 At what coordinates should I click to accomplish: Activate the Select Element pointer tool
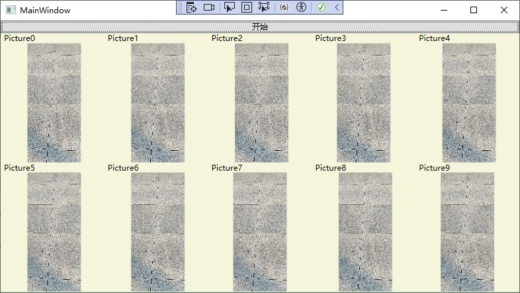click(229, 7)
